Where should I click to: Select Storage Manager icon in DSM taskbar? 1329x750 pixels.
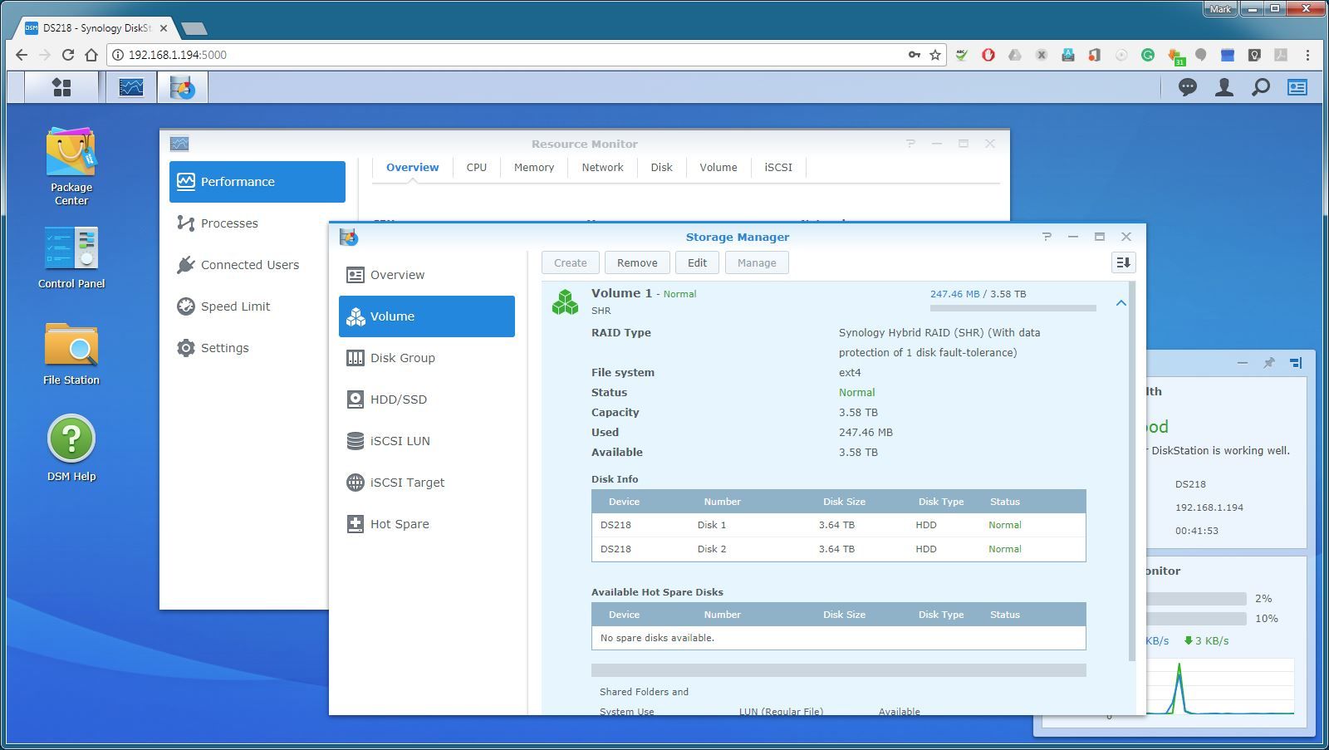point(183,87)
